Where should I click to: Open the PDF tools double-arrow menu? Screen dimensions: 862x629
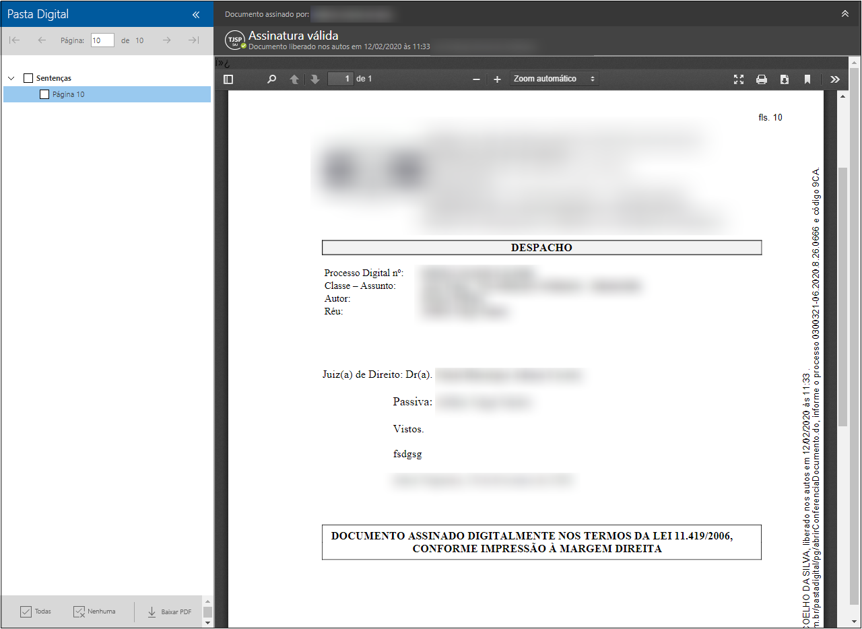[x=835, y=79]
